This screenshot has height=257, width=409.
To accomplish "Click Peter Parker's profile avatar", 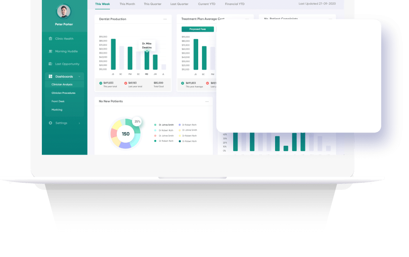I will pyautogui.click(x=64, y=11).
